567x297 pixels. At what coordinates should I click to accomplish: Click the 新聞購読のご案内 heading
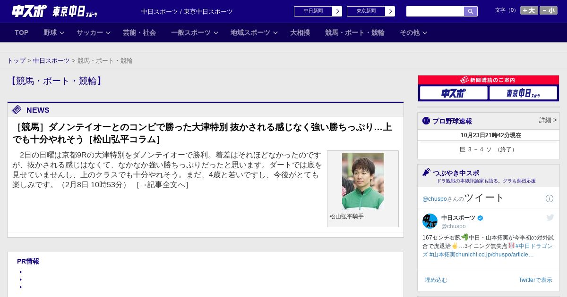point(489,80)
